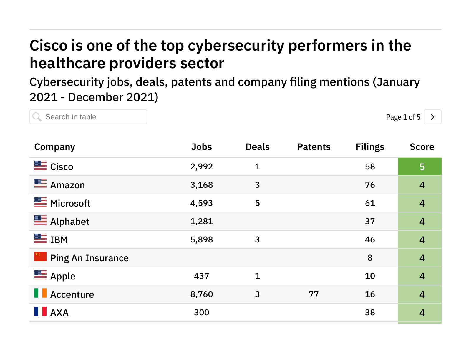
Task: Click the Search in table input field
Action: click(x=88, y=117)
